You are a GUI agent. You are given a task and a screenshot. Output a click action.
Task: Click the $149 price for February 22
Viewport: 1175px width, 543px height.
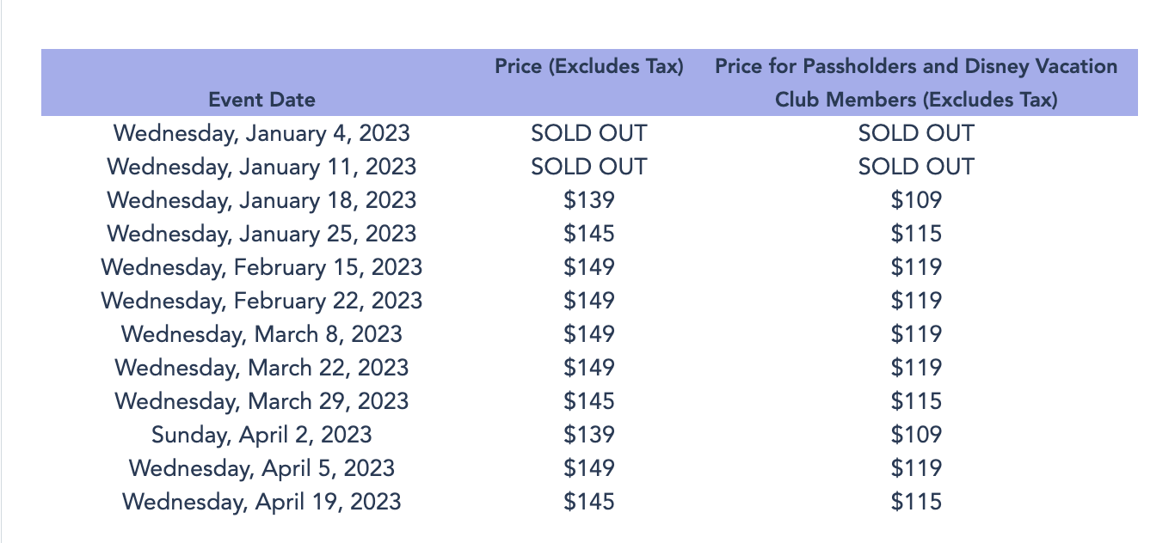click(x=589, y=301)
